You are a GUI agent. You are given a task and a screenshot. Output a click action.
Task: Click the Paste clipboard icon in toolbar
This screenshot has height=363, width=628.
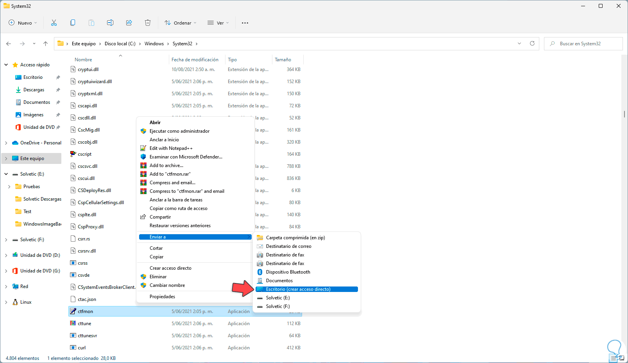pyautogui.click(x=91, y=23)
